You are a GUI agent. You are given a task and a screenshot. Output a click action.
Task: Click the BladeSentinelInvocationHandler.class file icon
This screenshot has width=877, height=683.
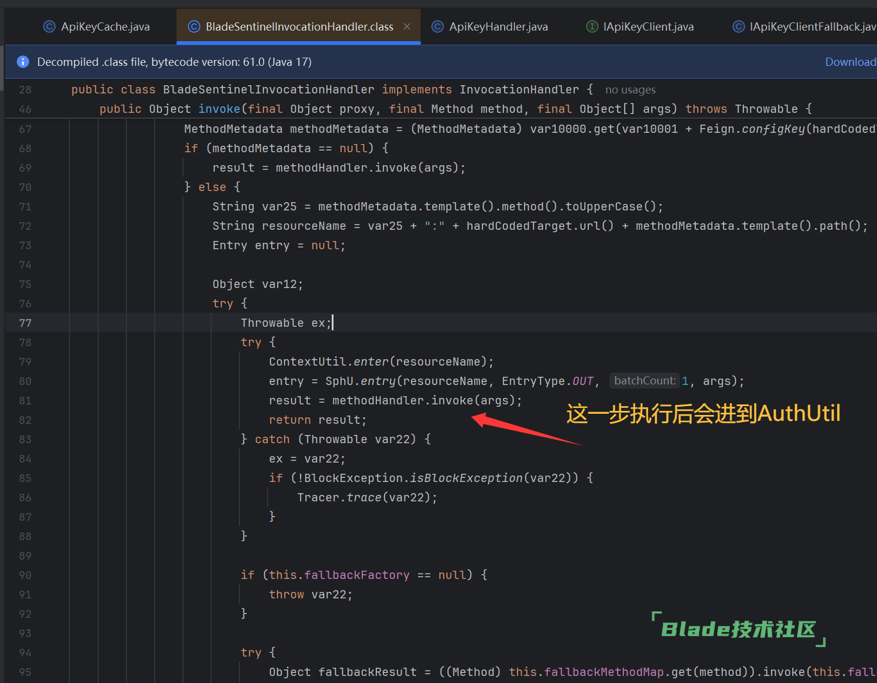pos(194,26)
